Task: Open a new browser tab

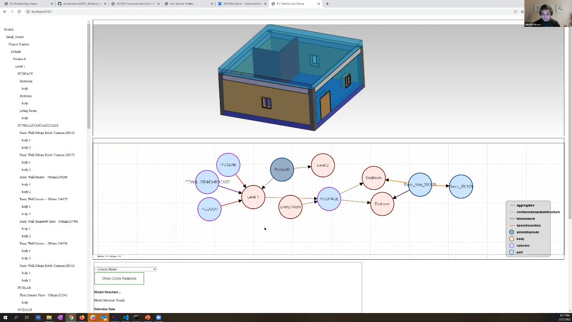Action: (x=327, y=4)
